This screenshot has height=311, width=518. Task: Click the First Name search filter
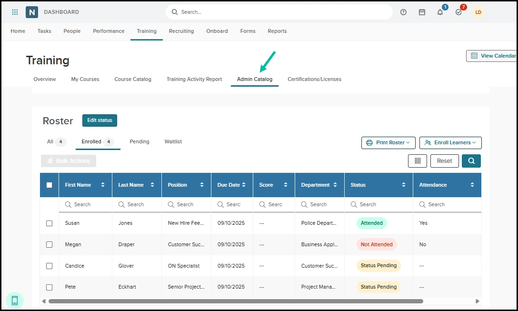tap(86, 205)
